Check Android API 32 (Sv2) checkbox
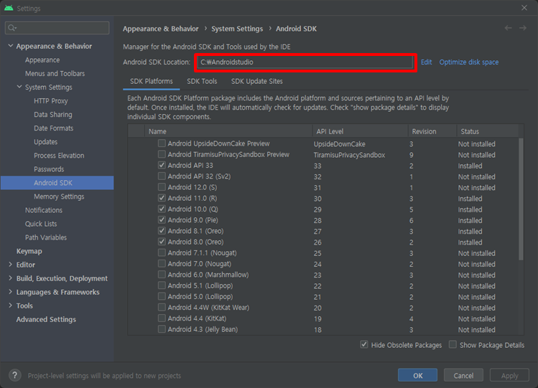This screenshot has height=388, width=538. pyautogui.click(x=162, y=176)
